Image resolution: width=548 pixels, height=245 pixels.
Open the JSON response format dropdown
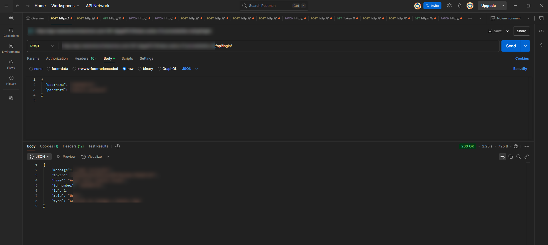[x=40, y=157]
